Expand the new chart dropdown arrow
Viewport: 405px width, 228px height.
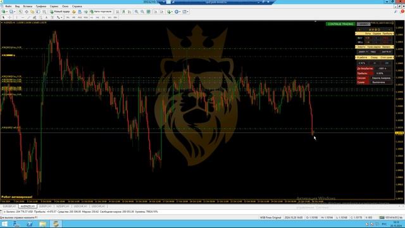tap(7, 12)
